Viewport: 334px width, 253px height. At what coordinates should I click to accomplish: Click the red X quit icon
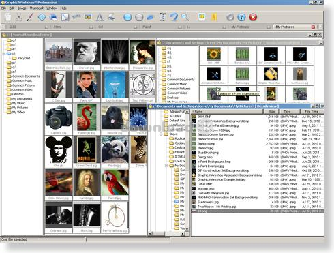[253, 17]
